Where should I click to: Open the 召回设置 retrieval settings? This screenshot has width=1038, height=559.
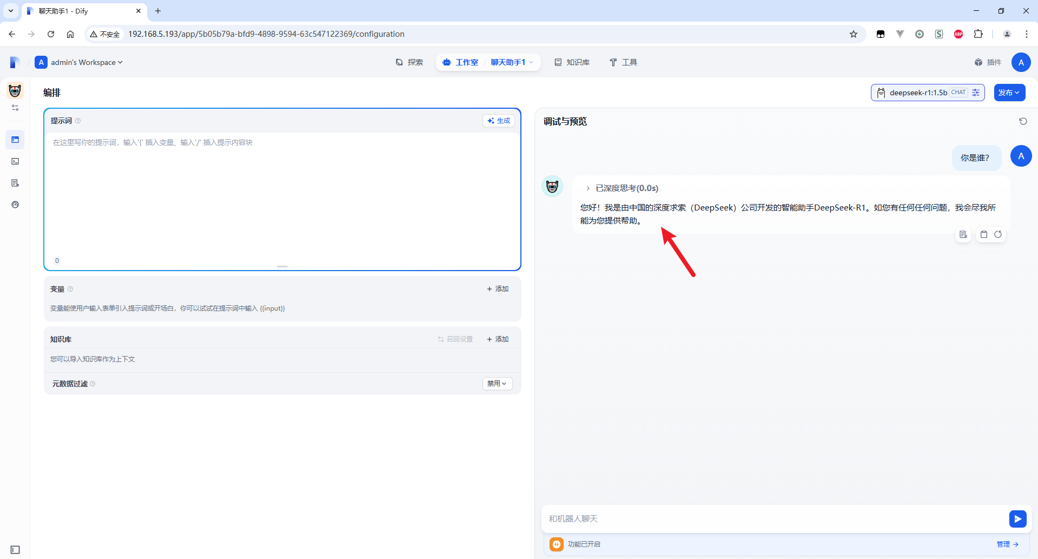(x=455, y=339)
